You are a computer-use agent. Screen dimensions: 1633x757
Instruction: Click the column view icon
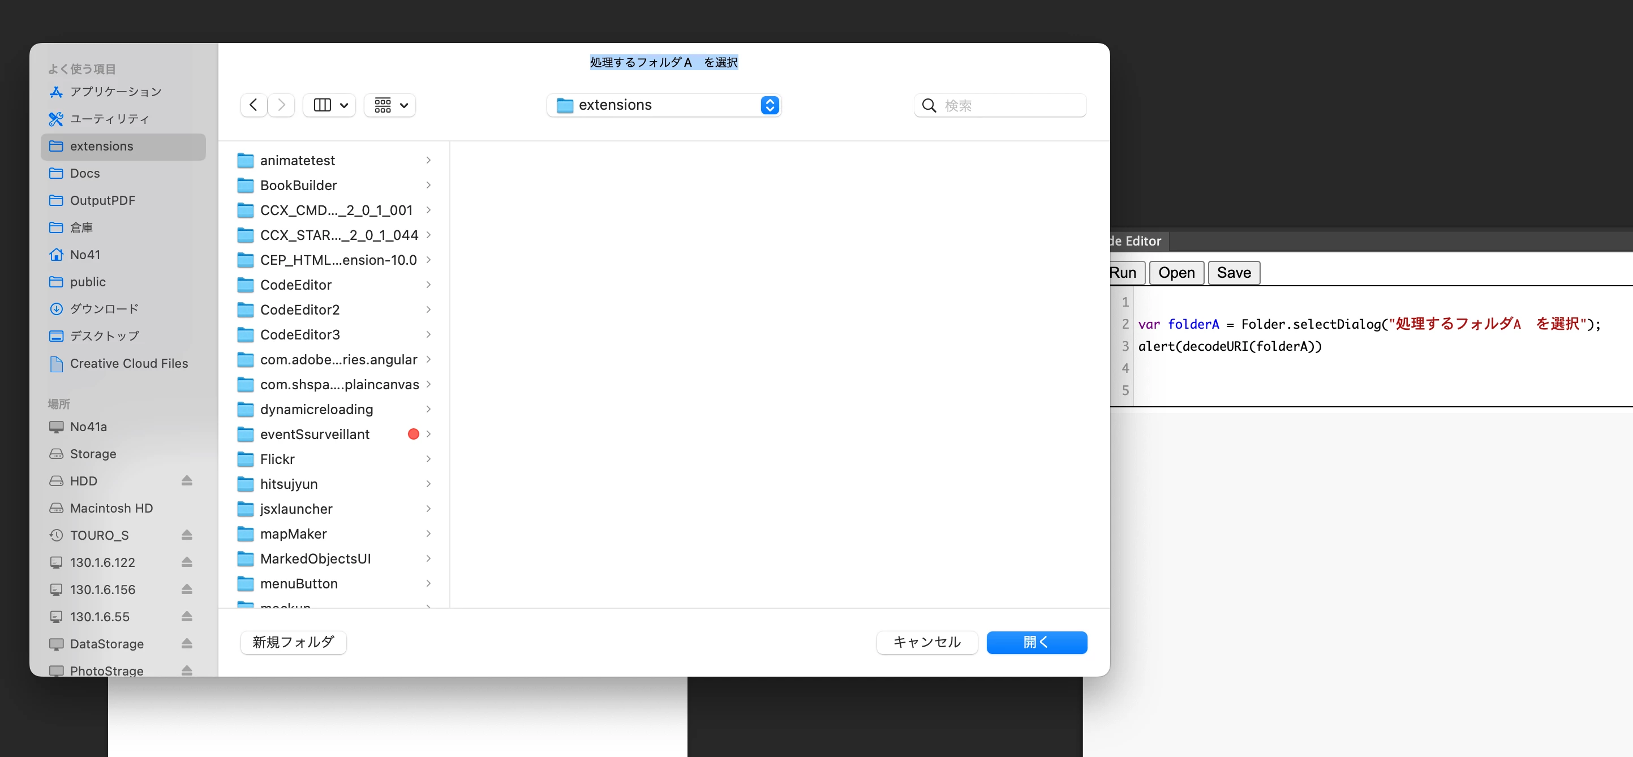(x=322, y=105)
